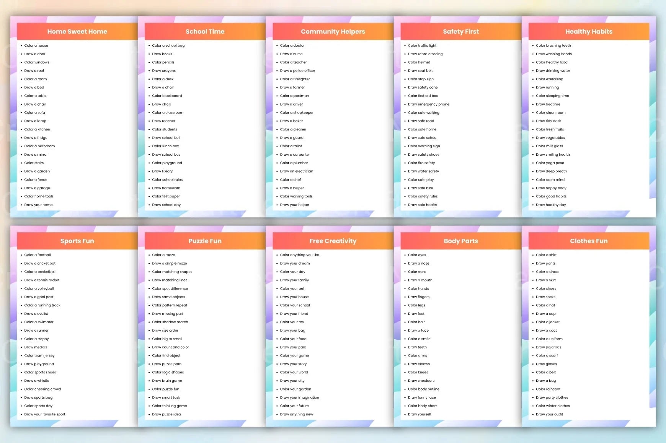Click the 'Color a football' list item
The height and width of the screenshot is (443, 666).
(37, 255)
